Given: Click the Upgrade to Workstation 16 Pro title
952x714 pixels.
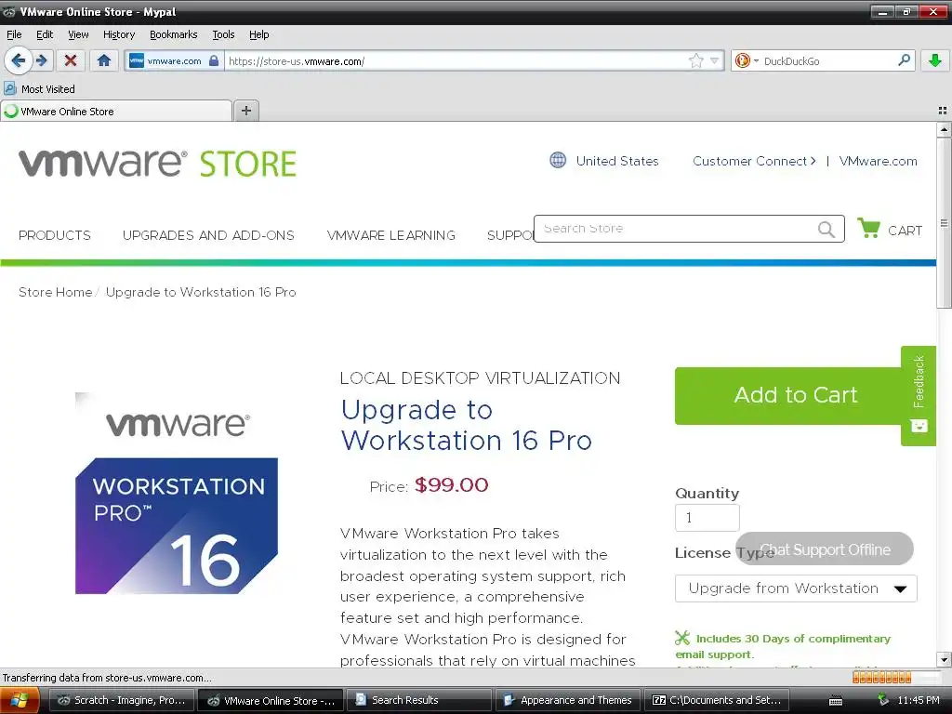Looking at the screenshot, I should click(467, 425).
